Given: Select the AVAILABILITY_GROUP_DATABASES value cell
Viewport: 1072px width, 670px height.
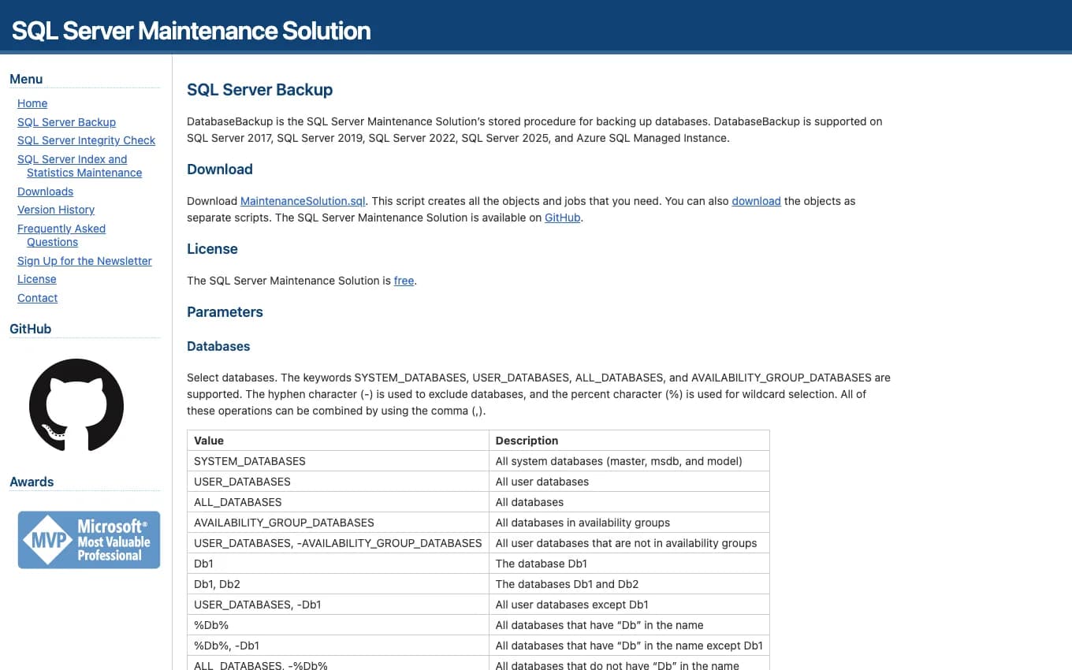Looking at the screenshot, I should click(338, 523).
